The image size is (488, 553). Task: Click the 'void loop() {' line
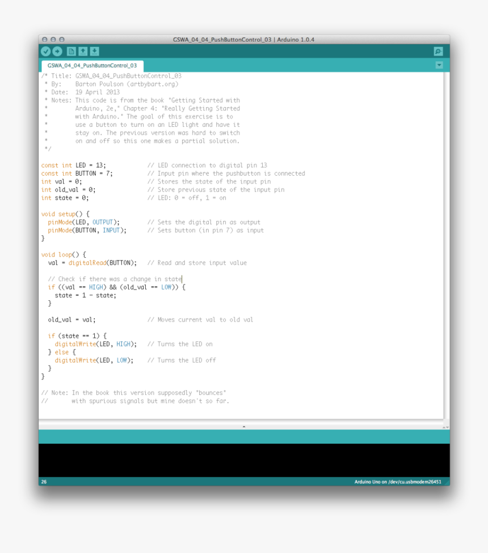point(64,254)
